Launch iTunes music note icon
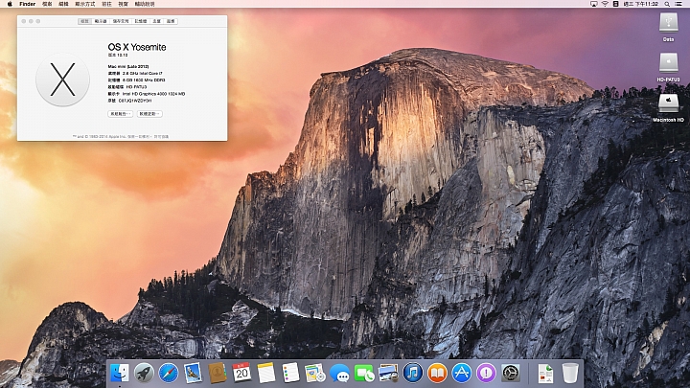The image size is (690, 388). (x=413, y=373)
